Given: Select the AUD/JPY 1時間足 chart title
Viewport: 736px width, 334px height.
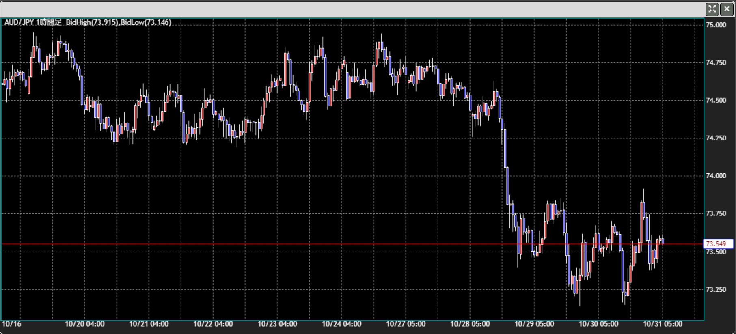Looking at the screenshot, I should pyautogui.click(x=33, y=23).
